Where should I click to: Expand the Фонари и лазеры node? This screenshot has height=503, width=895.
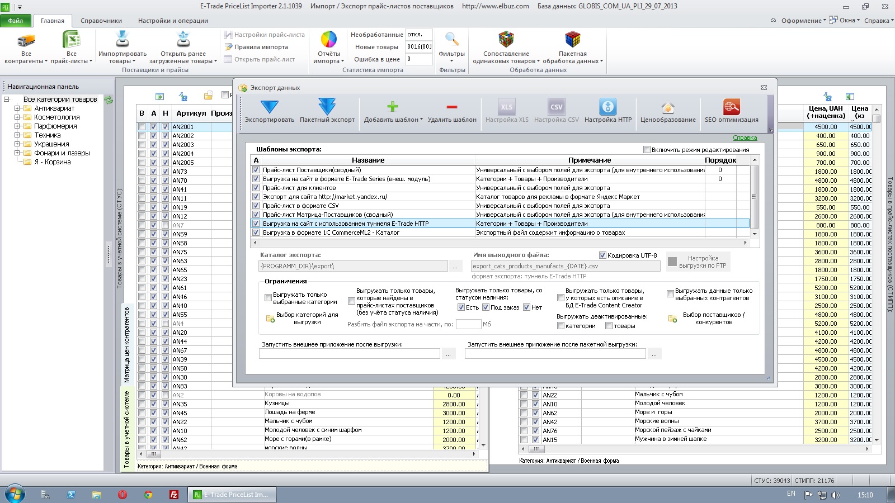click(17, 153)
